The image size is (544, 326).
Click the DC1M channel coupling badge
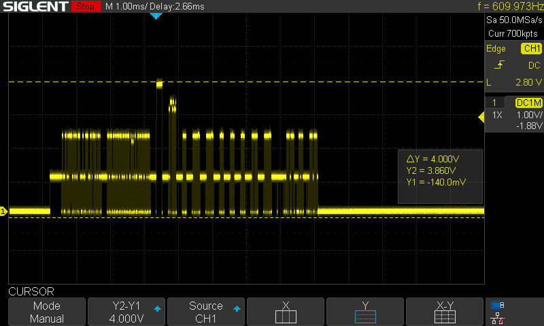528,103
